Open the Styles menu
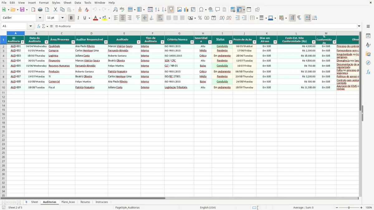Viewport: 374px width, 210px height. [x=56, y=2]
